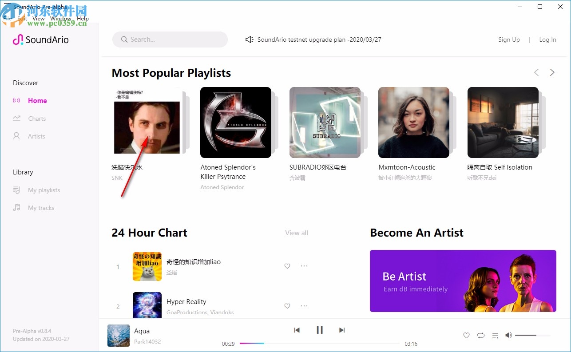Click the announcement speaker icon
The width and height of the screenshot is (571, 352).
[x=250, y=40]
